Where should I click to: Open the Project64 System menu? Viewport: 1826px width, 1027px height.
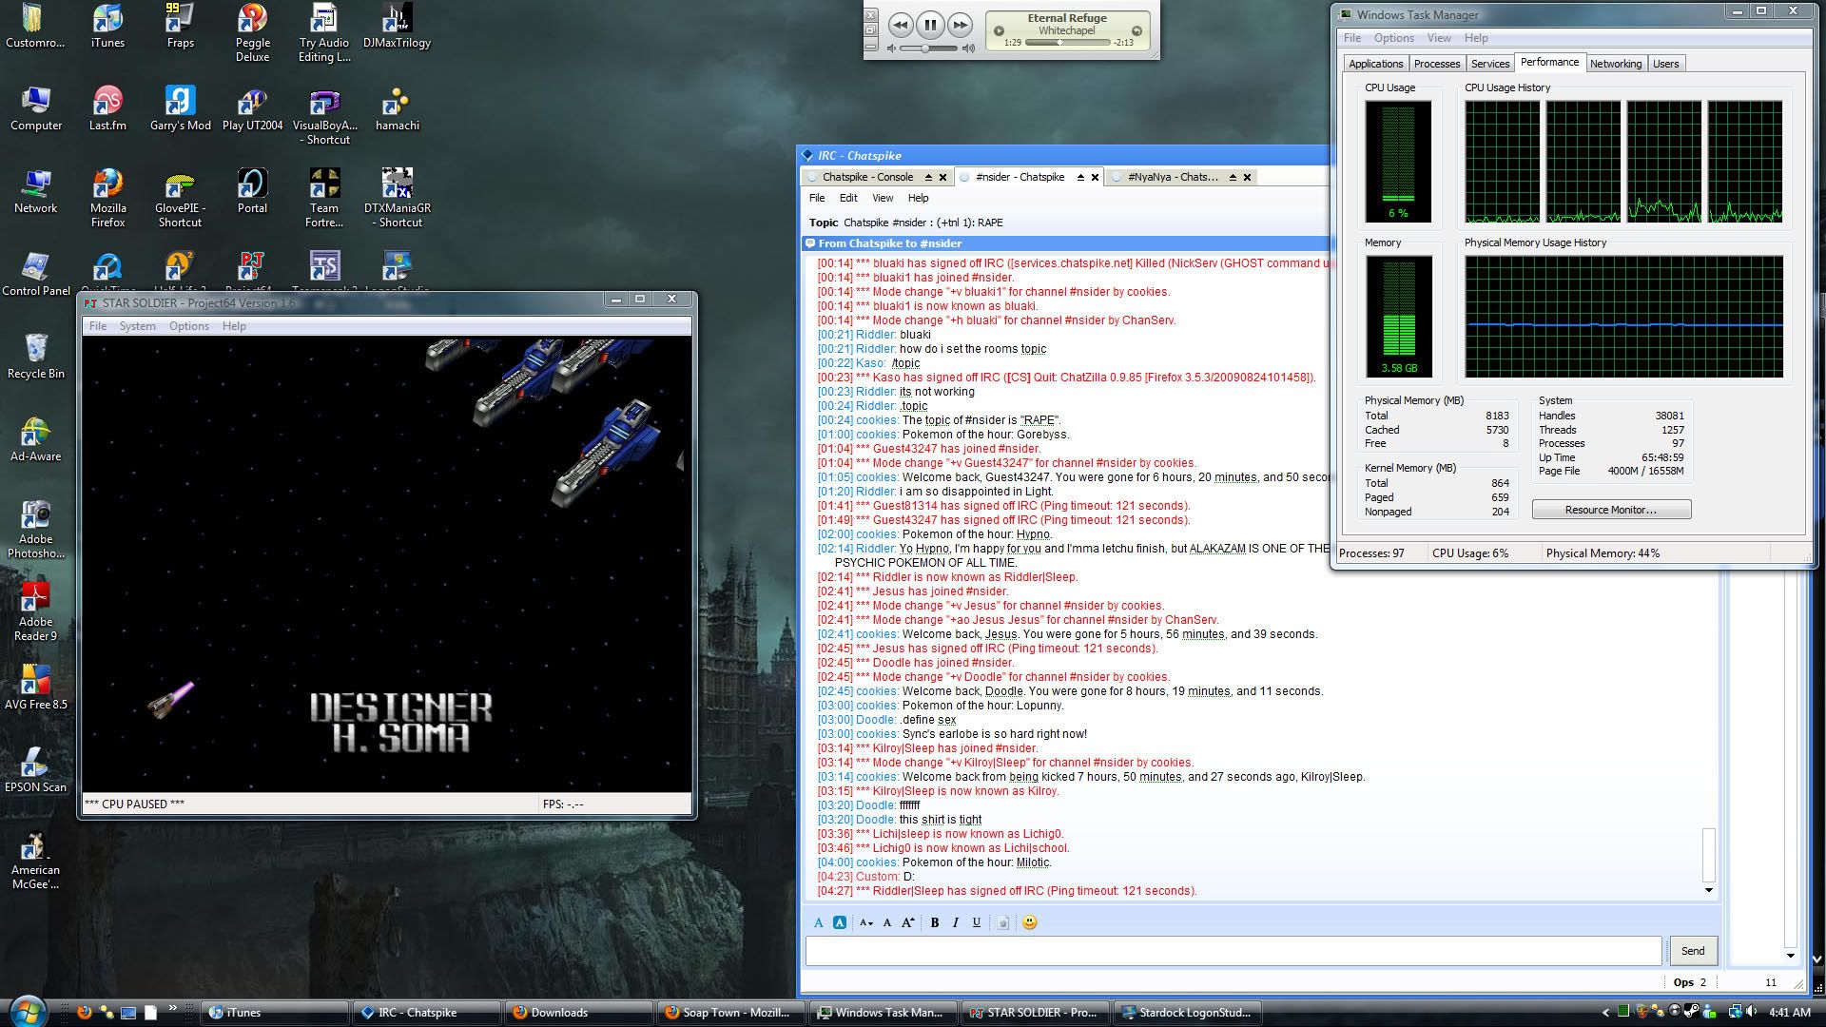pos(137,326)
